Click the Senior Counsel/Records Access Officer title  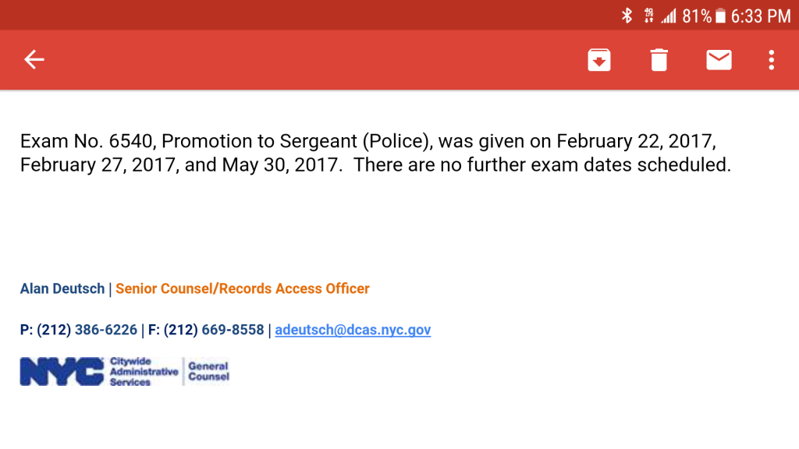click(x=243, y=288)
